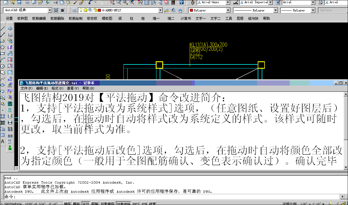Image resolution: width=348 pixels, height=205 pixels.
Task: Click the Dimension Style icon
Action: pos(236,2)
